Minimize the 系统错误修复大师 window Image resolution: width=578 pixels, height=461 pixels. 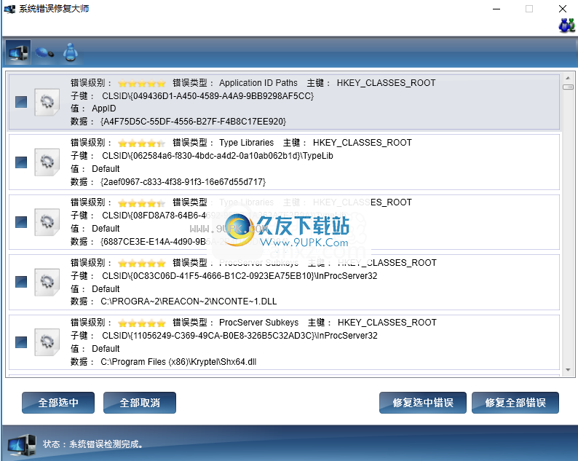click(496, 9)
